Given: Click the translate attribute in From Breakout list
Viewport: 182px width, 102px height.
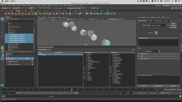Looking at the screenshot, I should coord(90,77).
